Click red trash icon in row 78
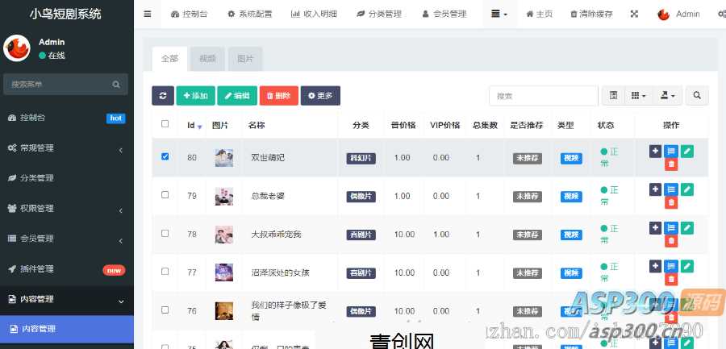 point(671,241)
